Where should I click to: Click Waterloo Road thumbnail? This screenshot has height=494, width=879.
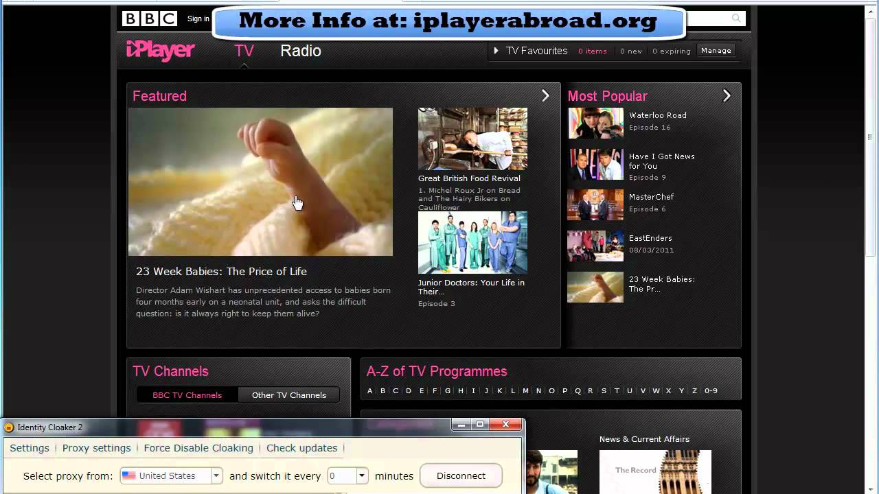(595, 123)
